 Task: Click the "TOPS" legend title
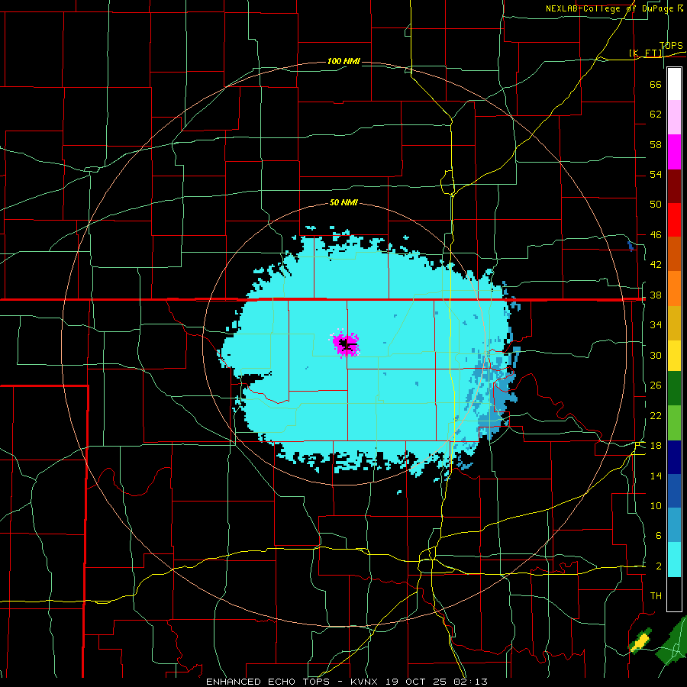click(x=671, y=45)
